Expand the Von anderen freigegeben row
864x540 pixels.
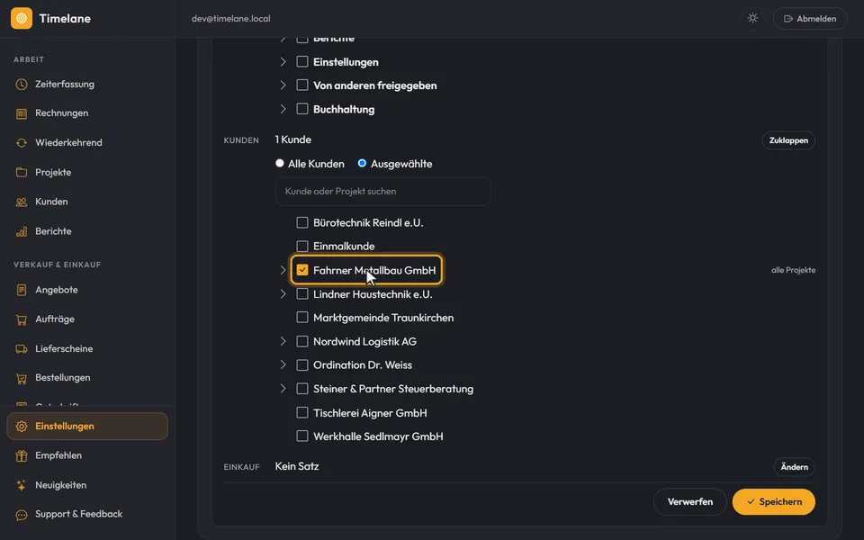283,85
